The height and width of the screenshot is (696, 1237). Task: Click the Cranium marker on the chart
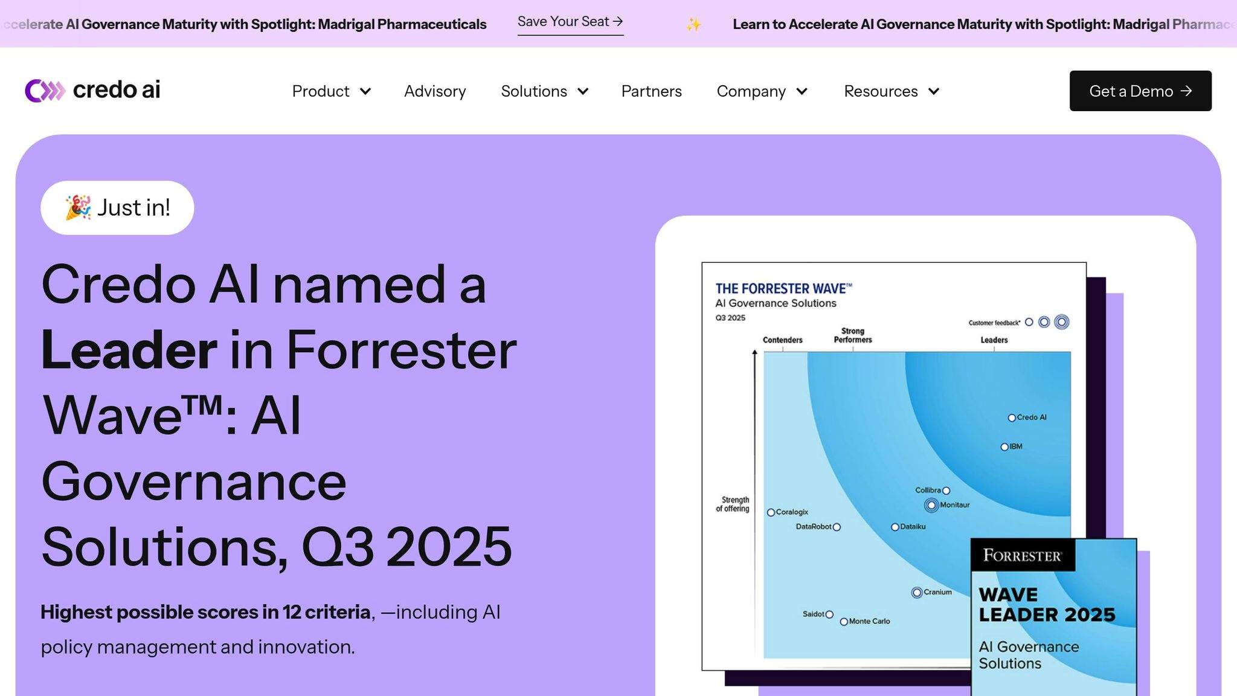(917, 593)
